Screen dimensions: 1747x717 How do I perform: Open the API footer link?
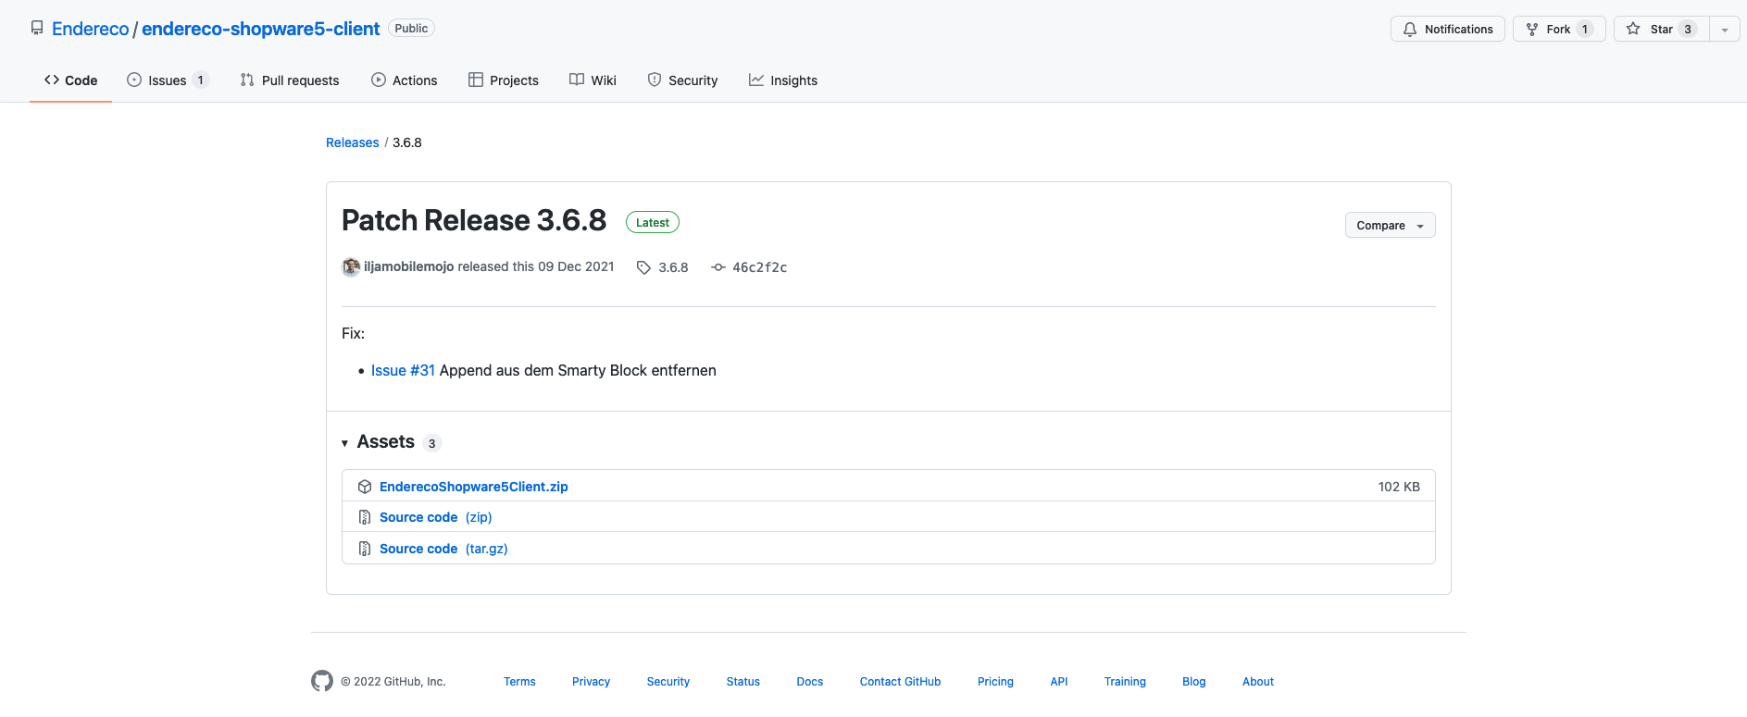pyautogui.click(x=1059, y=682)
